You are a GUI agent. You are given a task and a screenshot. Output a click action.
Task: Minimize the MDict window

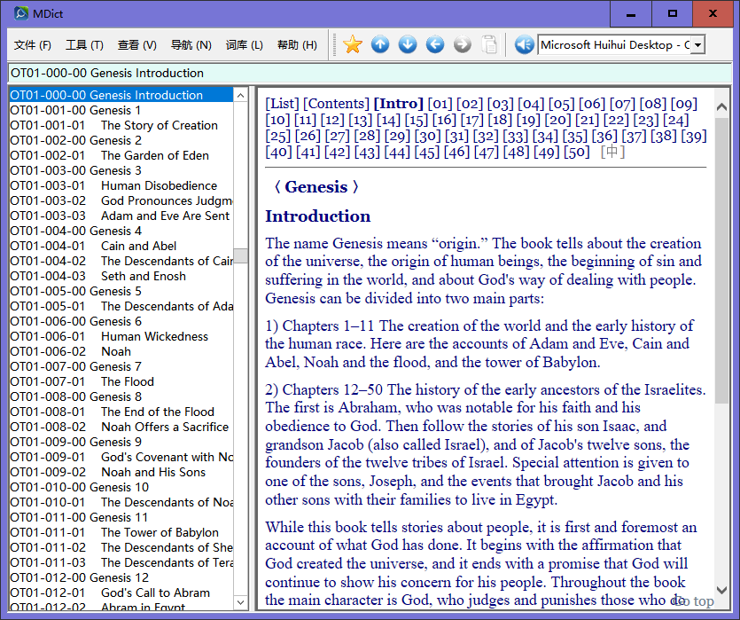click(631, 13)
